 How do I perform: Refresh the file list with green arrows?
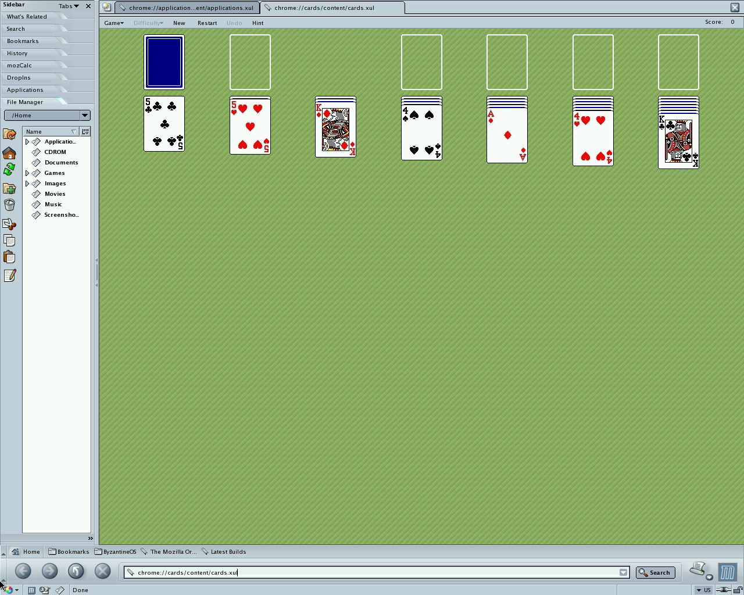pyautogui.click(x=9, y=170)
